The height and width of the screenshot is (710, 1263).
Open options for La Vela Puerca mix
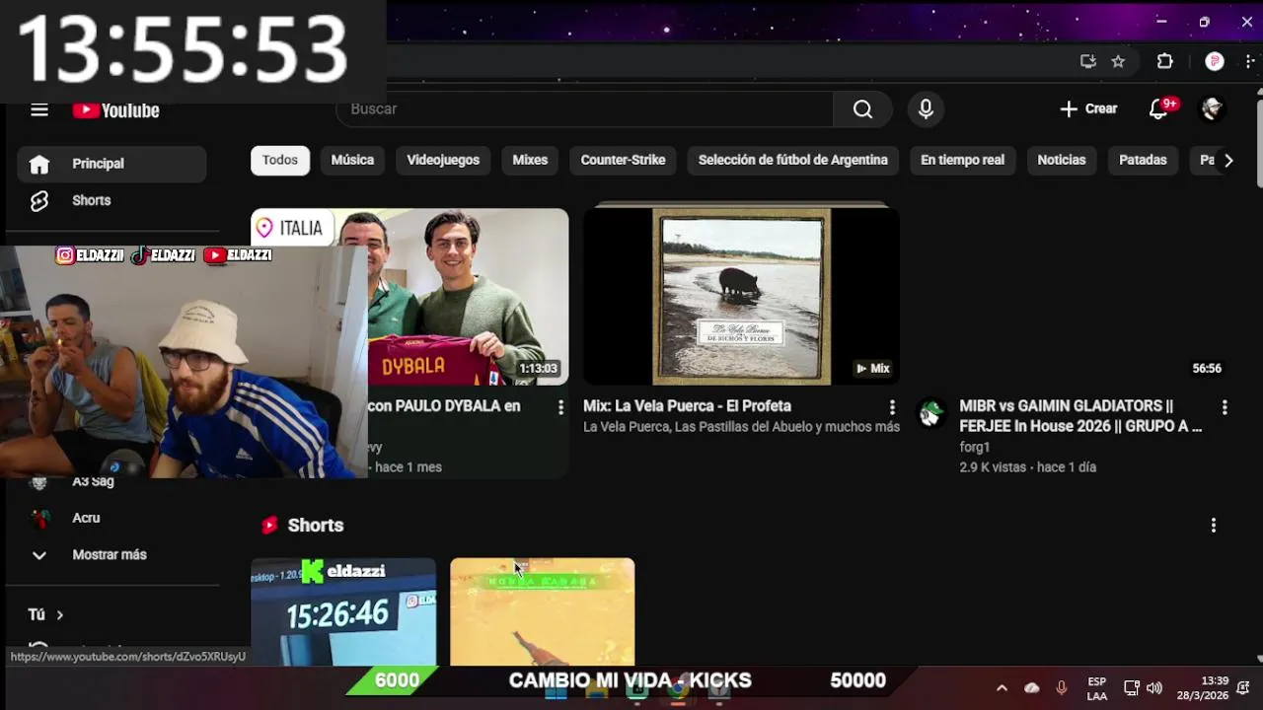pyautogui.click(x=892, y=407)
